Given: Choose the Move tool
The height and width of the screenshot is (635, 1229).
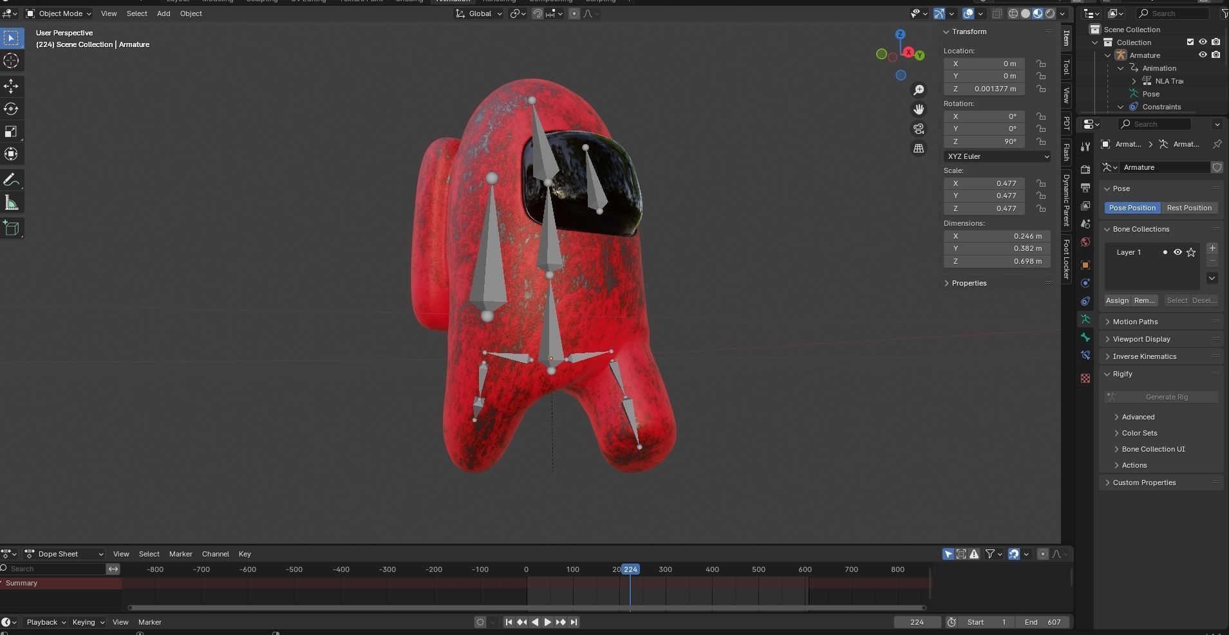Looking at the screenshot, I should pos(11,86).
